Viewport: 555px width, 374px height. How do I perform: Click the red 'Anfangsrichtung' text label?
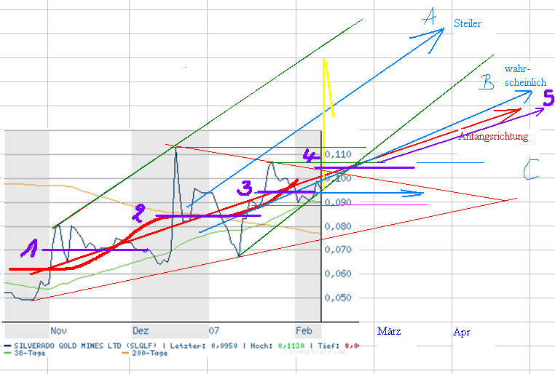click(x=493, y=136)
